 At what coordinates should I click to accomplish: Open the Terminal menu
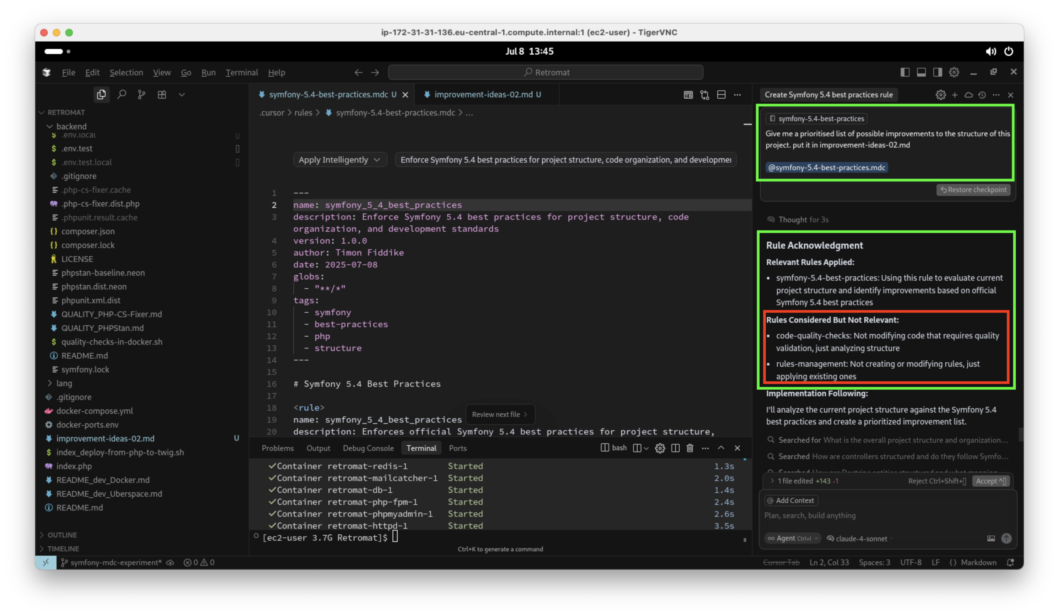(x=242, y=72)
